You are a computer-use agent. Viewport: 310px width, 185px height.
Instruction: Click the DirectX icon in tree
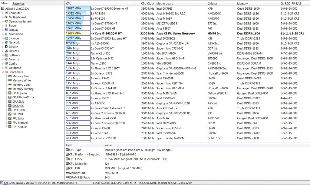pyautogui.click(x=6, y=47)
